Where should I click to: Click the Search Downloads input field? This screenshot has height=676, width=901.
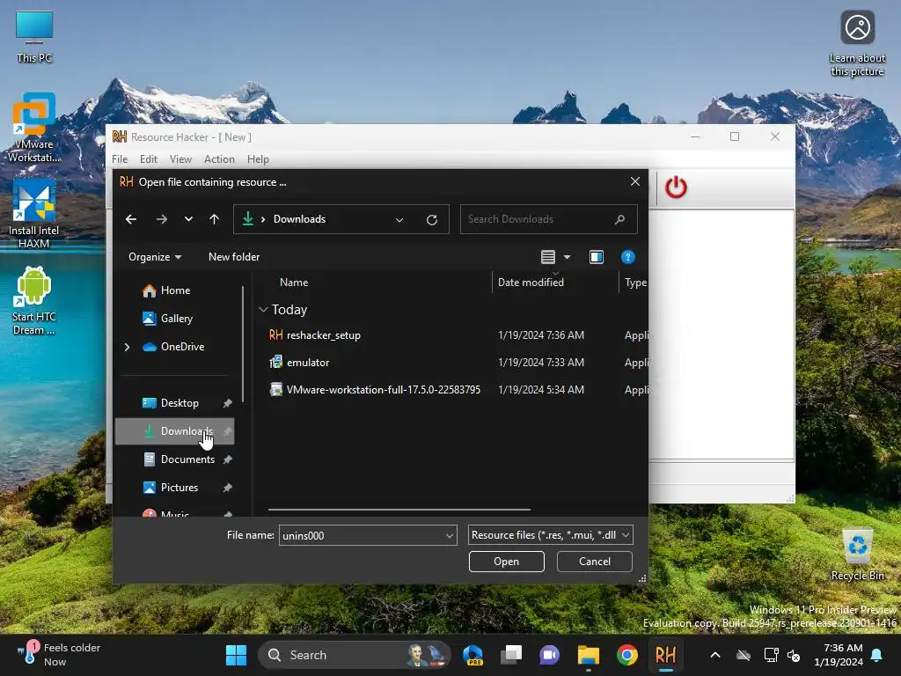tap(549, 219)
